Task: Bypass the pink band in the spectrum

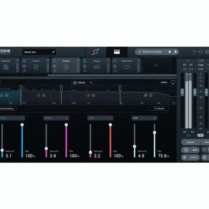Action: pos(39,95)
